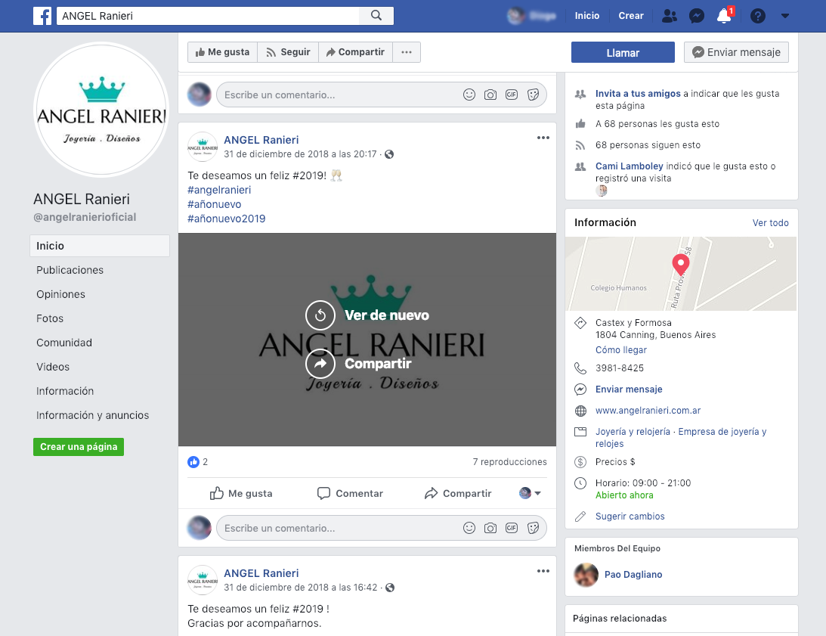Click the public globe icon on 20:17 post
The image size is (826, 636).
tap(388, 154)
